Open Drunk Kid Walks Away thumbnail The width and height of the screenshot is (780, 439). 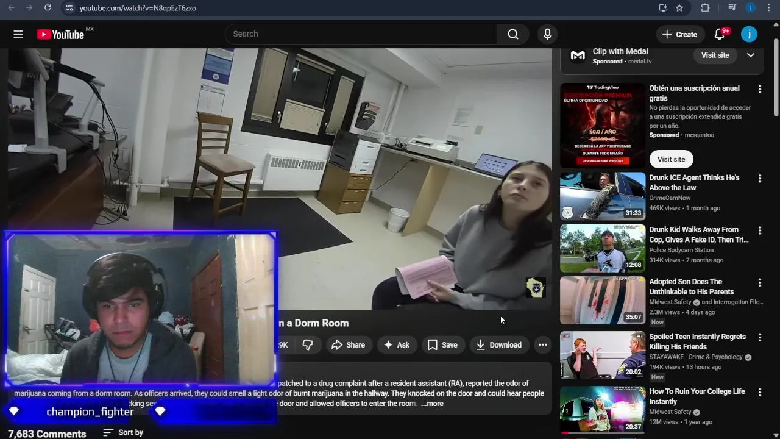603,248
